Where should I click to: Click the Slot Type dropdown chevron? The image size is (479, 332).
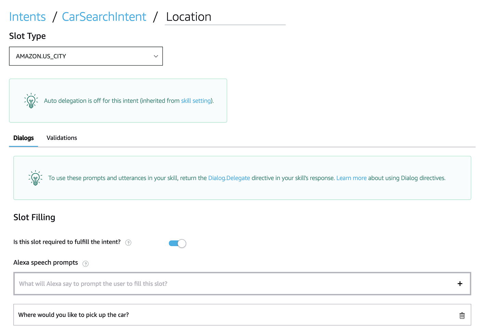coord(156,56)
